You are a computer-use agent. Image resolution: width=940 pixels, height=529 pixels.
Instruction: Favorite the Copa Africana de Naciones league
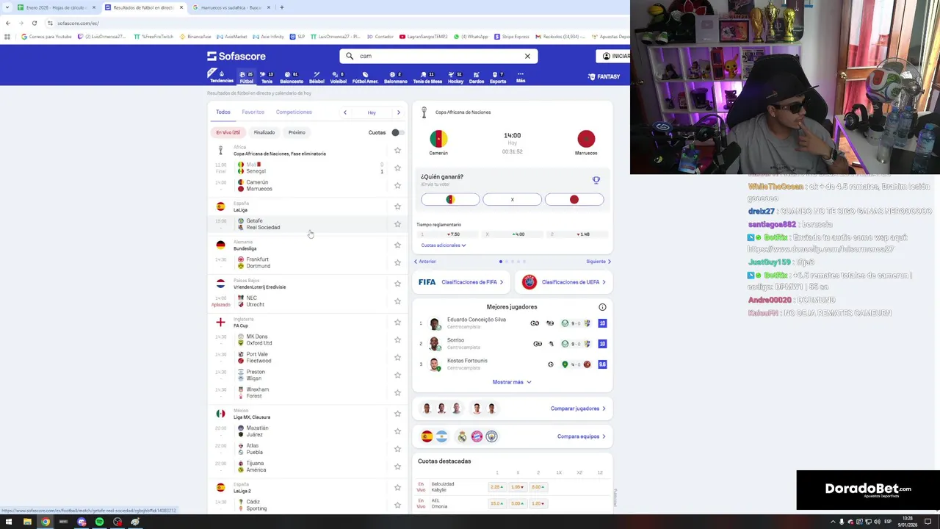[397, 151]
